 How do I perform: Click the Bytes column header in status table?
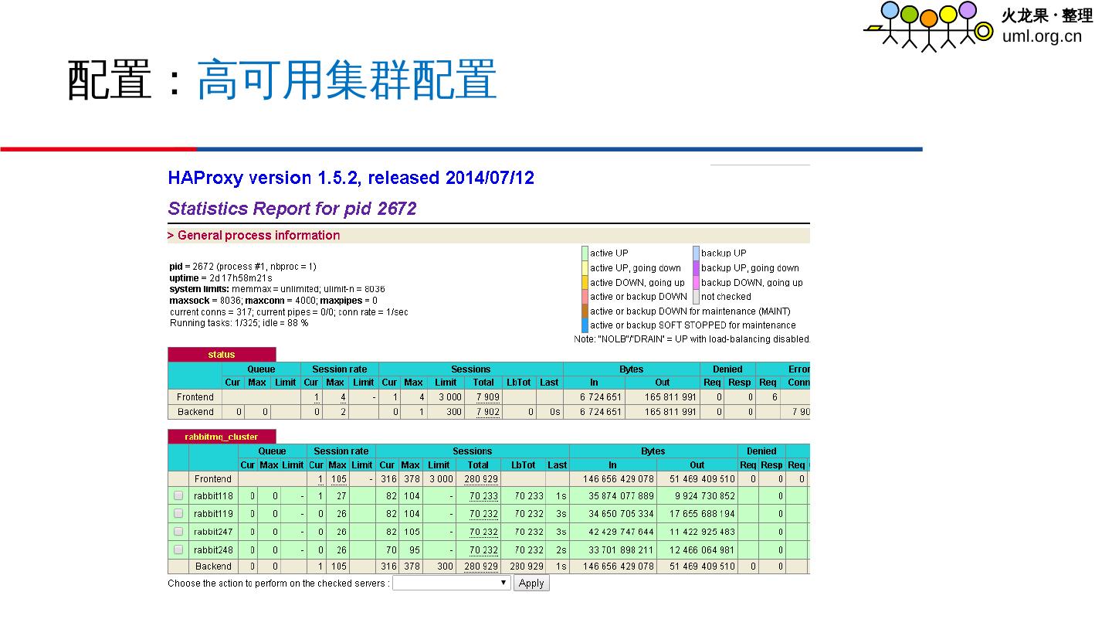click(x=631, y=369)
